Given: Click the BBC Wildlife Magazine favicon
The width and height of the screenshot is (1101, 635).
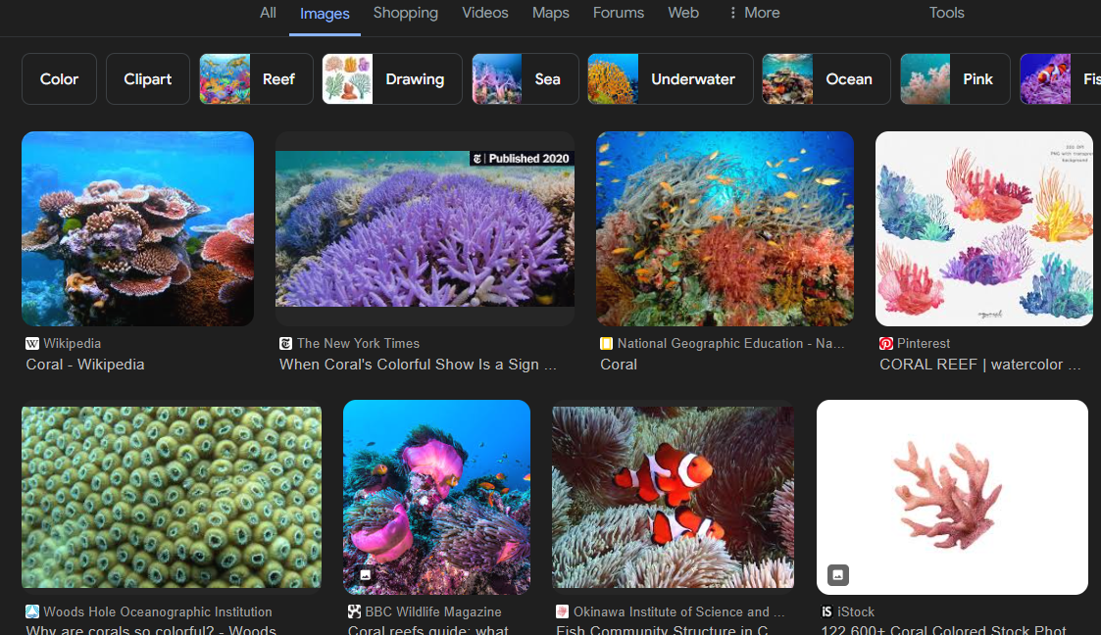Looking at the screenshot, I should click(x=354, y=612).
